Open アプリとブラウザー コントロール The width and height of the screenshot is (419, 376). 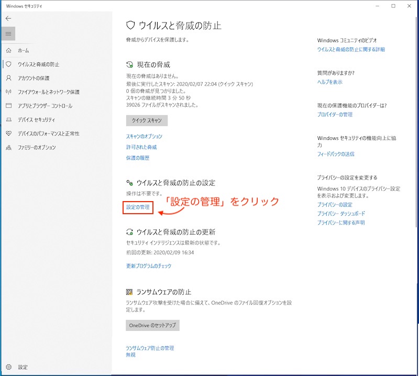[45, 106]
